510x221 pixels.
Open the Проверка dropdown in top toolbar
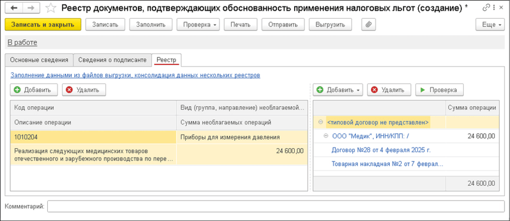point(198,25)
